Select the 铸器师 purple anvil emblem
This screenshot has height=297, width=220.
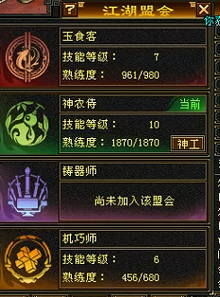[27, 192]
